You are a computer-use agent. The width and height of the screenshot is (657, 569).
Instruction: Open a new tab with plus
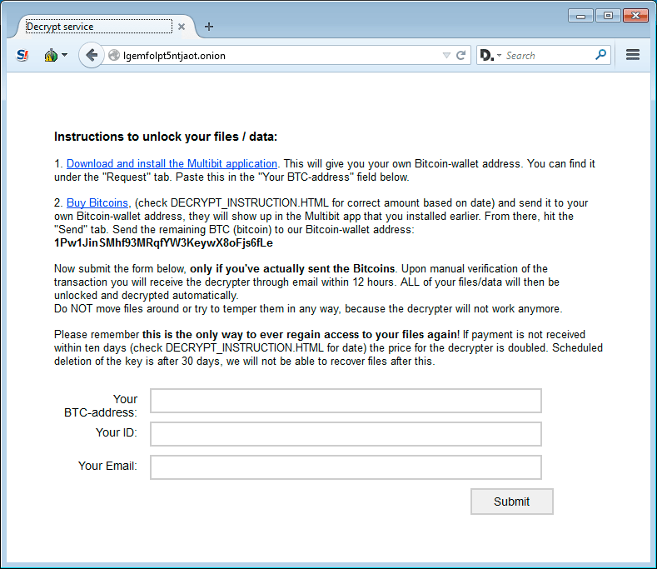[209, 27]
